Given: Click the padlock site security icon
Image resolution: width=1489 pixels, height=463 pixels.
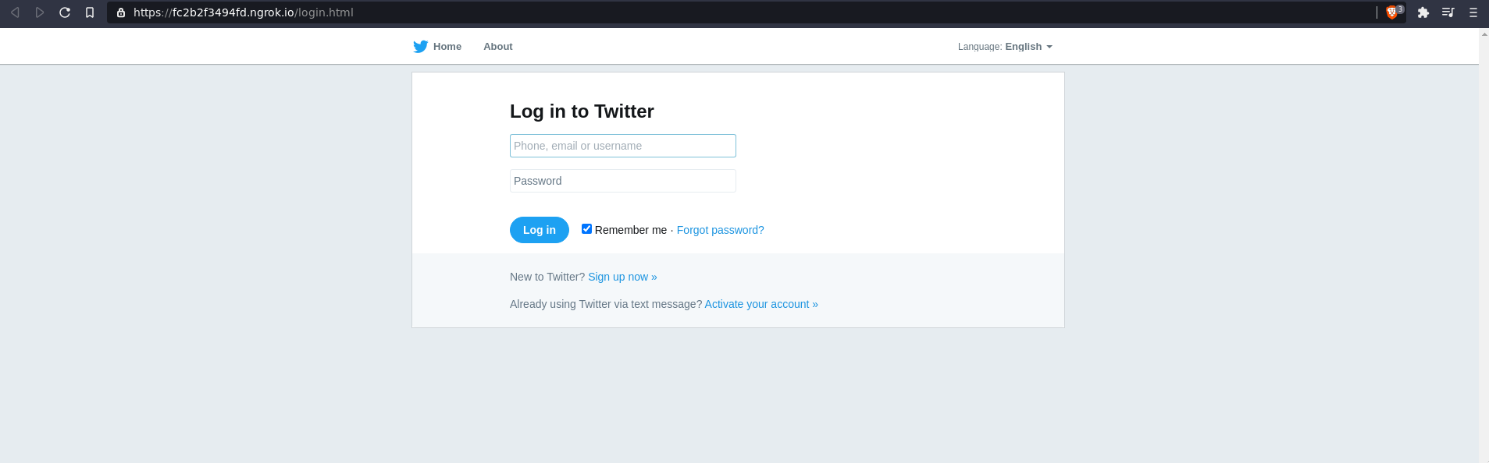Looking at the screenshot, I should coord(121,12).
